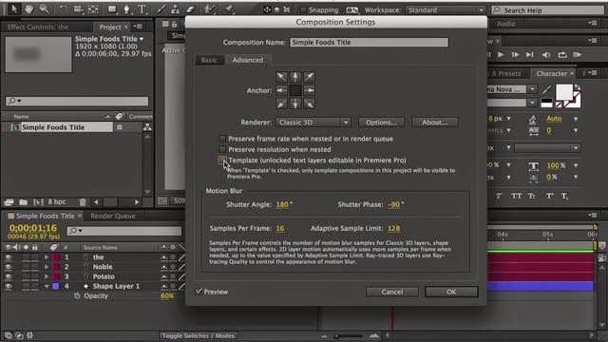Click the white fill color swatch
The width and height of the screenshot is (608, 342).
coord(563,92)
